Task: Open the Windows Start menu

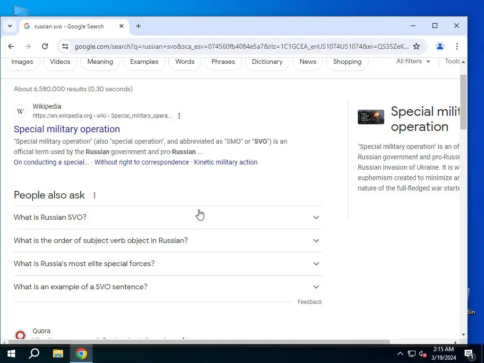Action: pyautogui.click(x=11, y=354)
